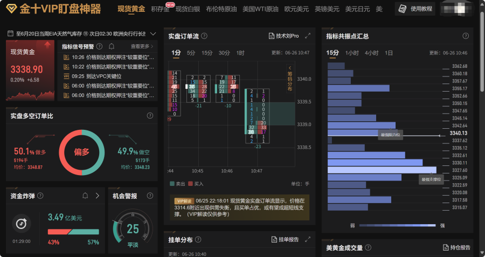Click the 最强阻力位 label at 3340.13
This screenshot has width=485, height=257.
(390, 135)
